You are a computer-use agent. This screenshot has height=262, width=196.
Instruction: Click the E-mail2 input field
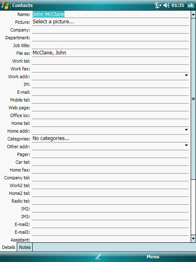[x=110, y=224]
